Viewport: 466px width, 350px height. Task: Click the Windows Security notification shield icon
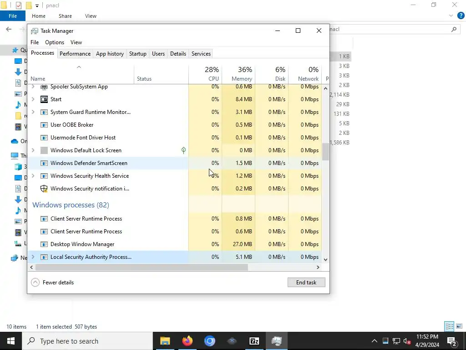pyautogui.click(x=44, y=189)
